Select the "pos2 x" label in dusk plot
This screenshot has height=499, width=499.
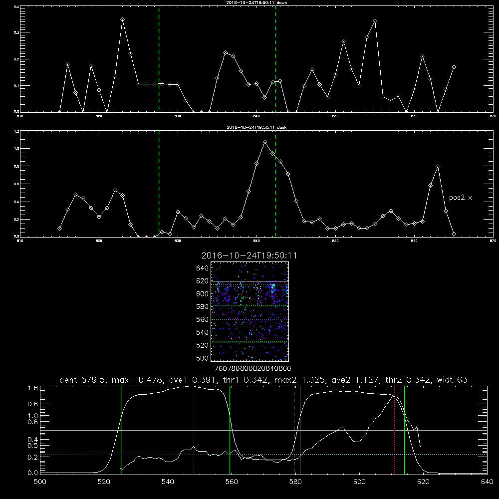460,198
